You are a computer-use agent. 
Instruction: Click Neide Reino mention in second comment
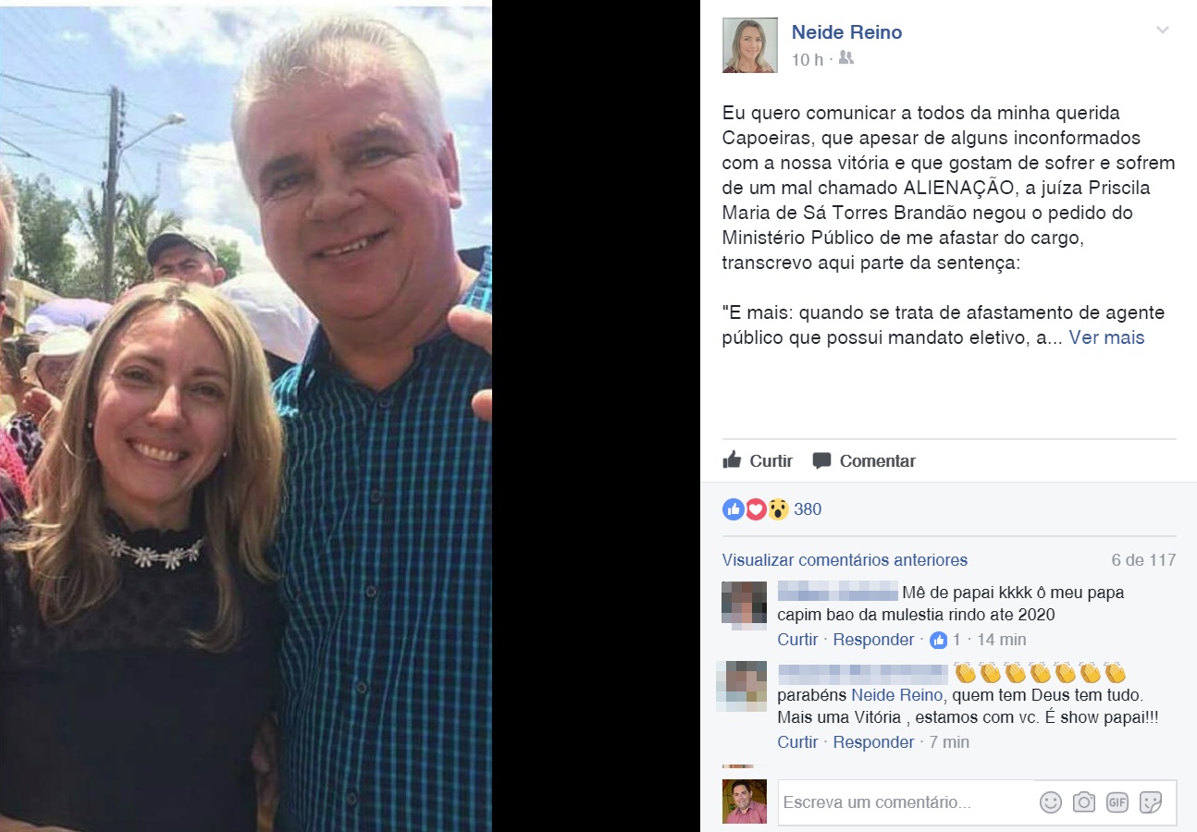coord(896,695)
